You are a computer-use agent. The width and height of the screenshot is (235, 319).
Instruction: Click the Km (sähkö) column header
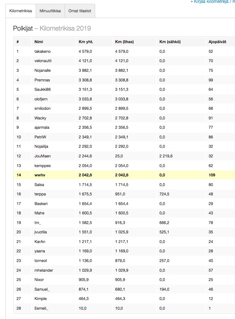pyautogui.click(x=170, y=42)
